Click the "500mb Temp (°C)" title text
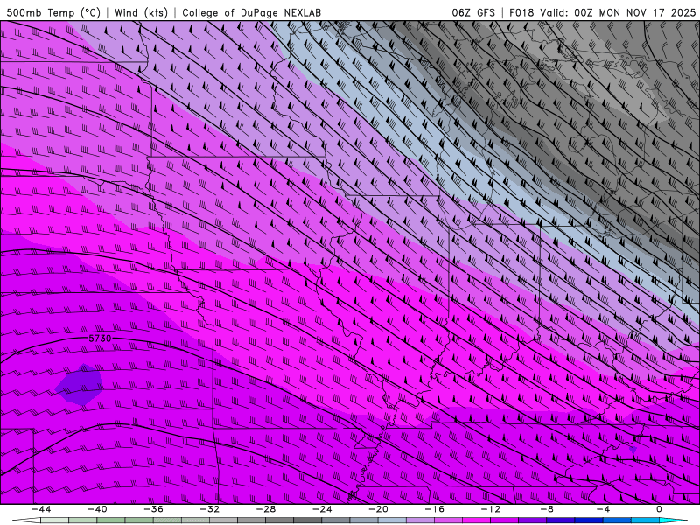 pos(53,12)
